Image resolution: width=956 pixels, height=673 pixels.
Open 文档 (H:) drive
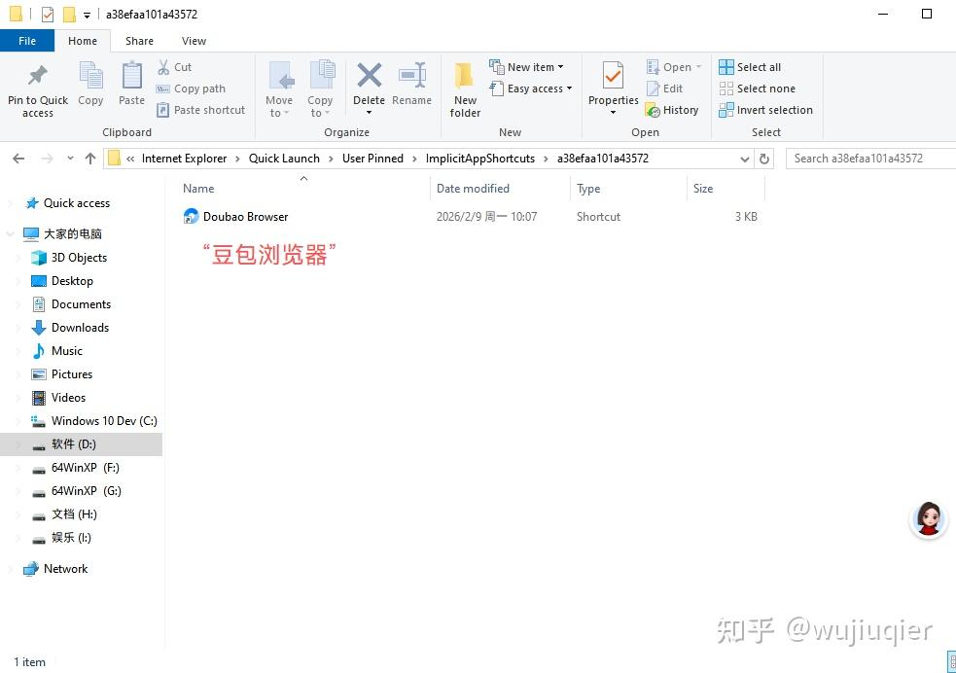click(74, 514)
